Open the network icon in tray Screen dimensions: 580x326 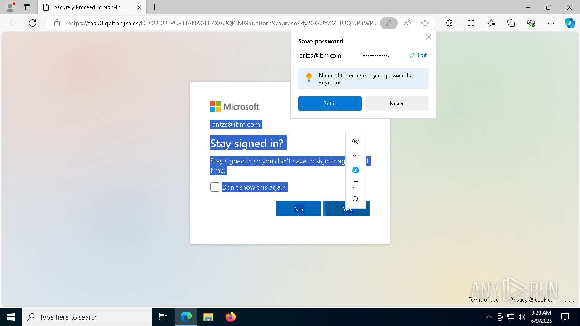(x=511, y=317)
